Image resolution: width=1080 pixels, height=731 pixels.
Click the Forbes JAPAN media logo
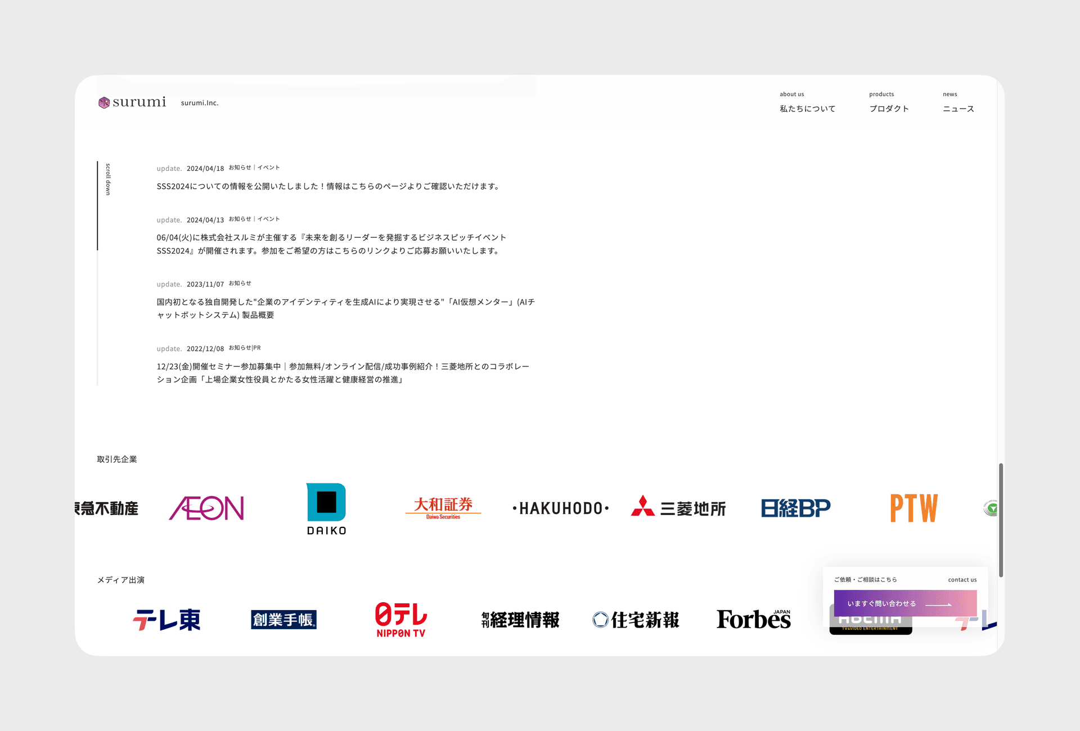[754, 619]
